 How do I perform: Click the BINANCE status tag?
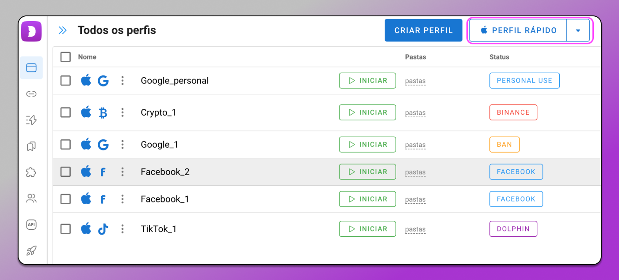513,112
